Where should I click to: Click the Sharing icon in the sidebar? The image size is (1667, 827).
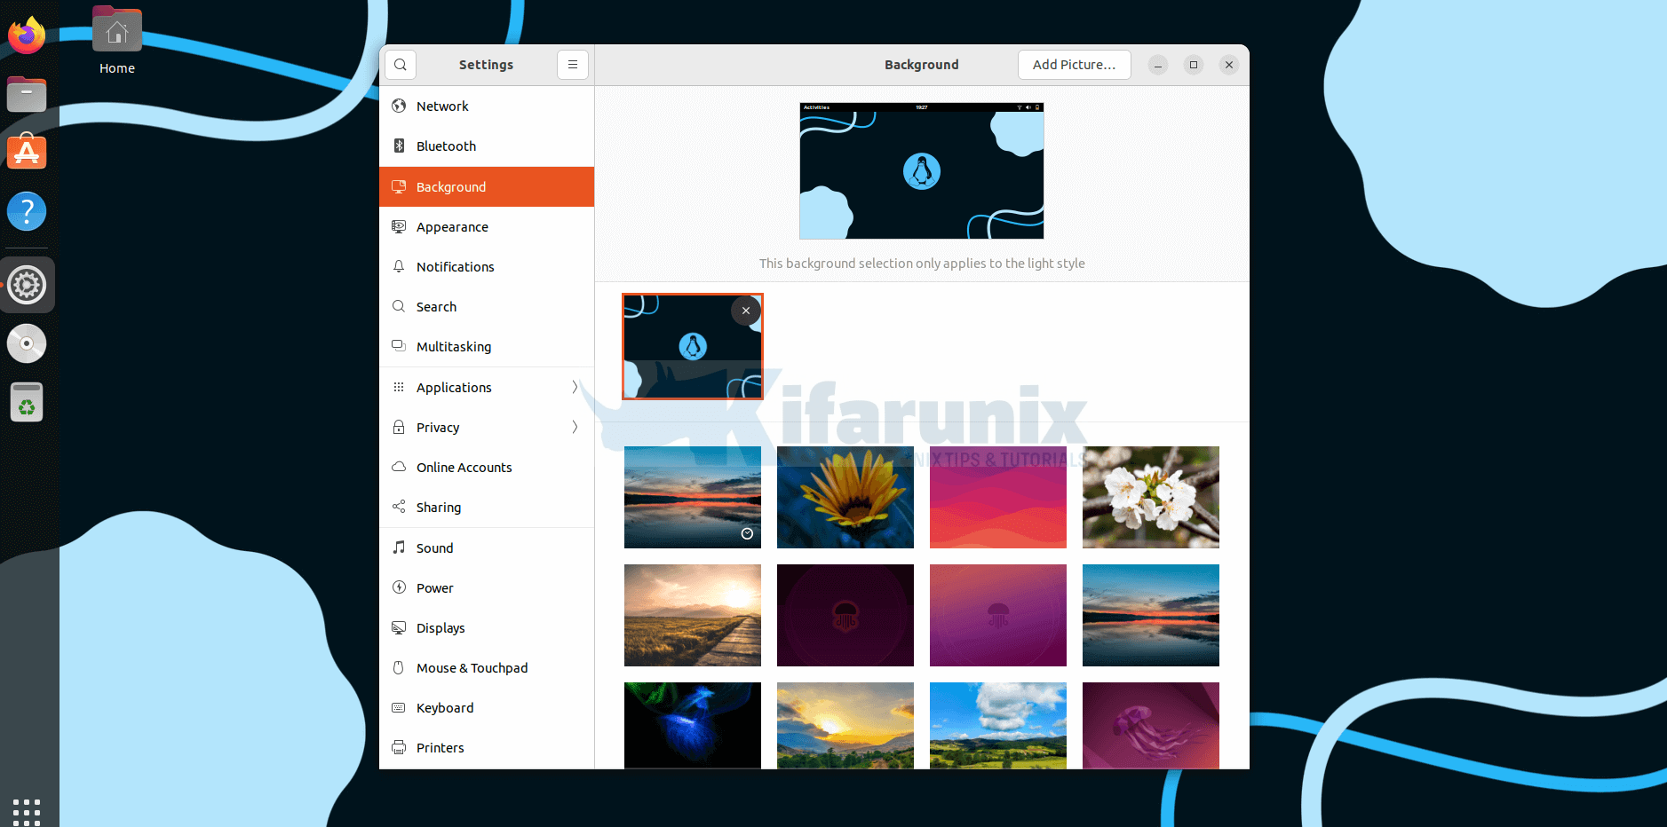400,507
